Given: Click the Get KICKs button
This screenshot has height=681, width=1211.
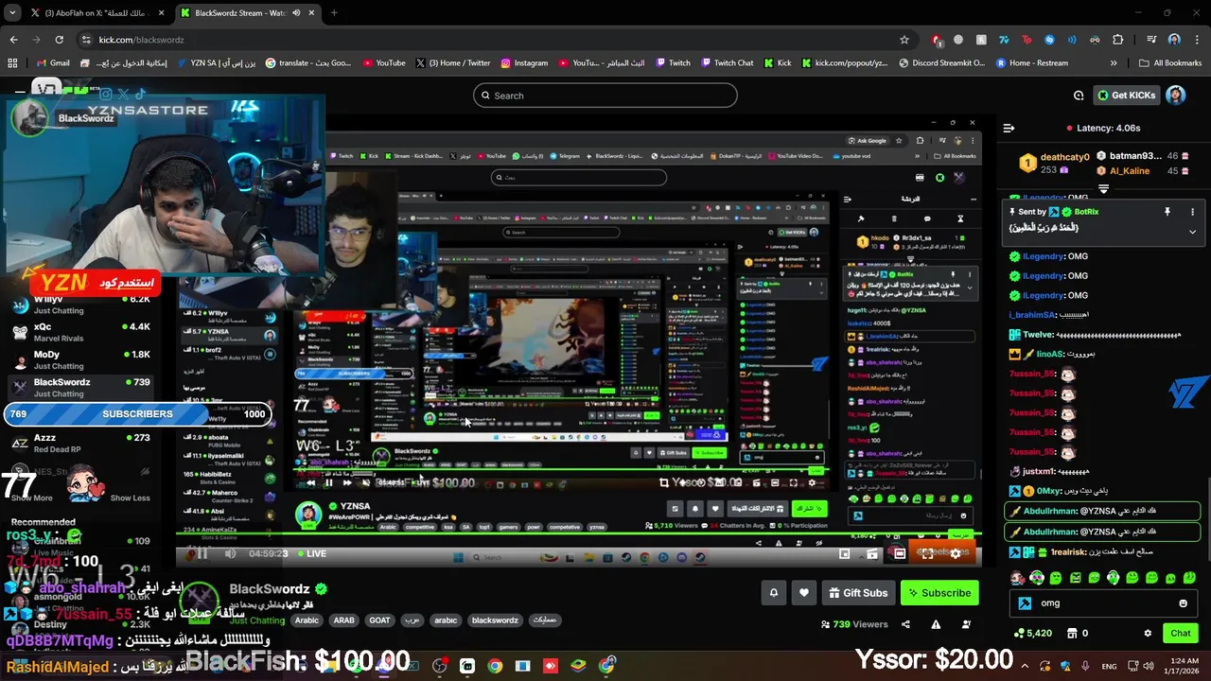Looking at the screenshot, I should tap(1127, 96).
